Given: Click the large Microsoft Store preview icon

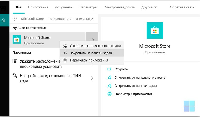Looking at the screenshot, I should tap(155, 30).
